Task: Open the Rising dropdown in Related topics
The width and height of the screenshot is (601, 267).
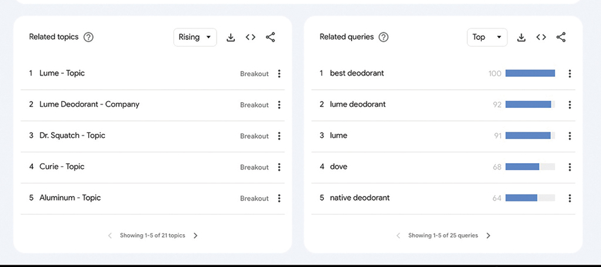Action: [195, 38]
